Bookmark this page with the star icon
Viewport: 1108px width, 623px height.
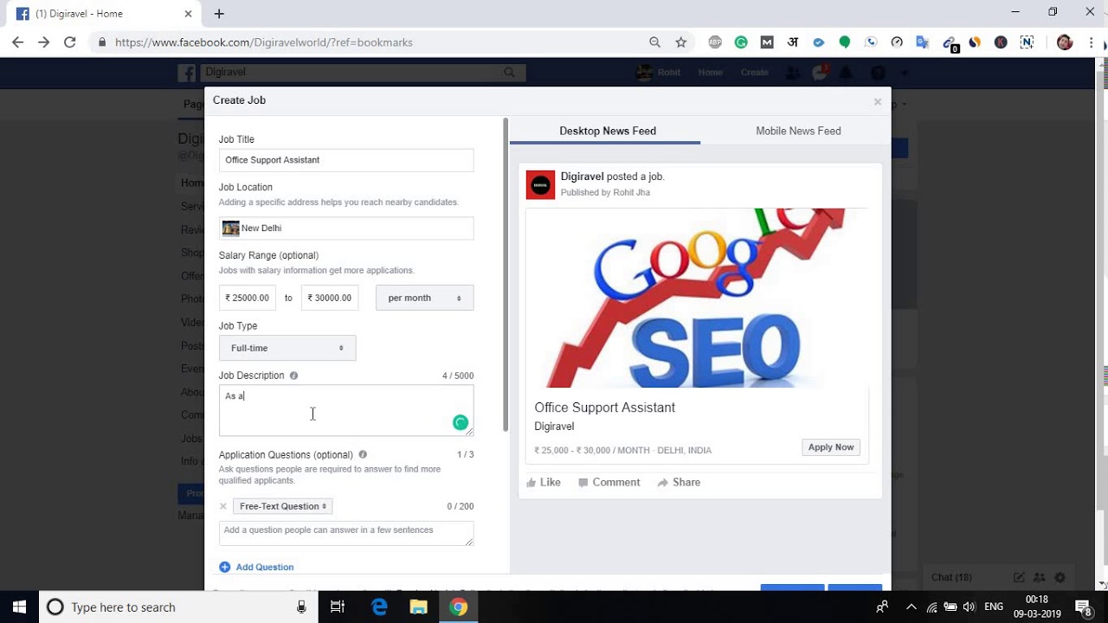point(681,42)
